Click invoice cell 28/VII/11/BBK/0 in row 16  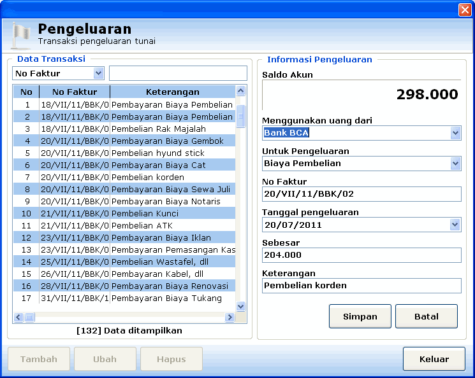(75, 286)
